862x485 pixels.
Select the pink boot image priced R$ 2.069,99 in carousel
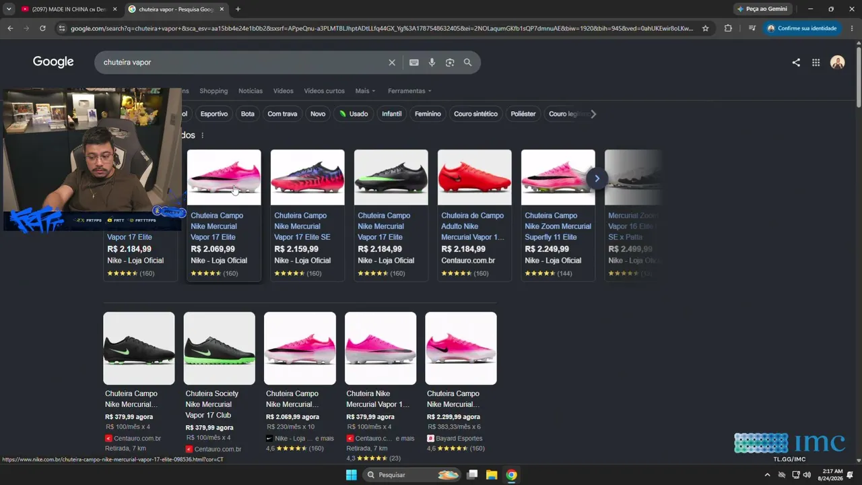click(224, 177)
